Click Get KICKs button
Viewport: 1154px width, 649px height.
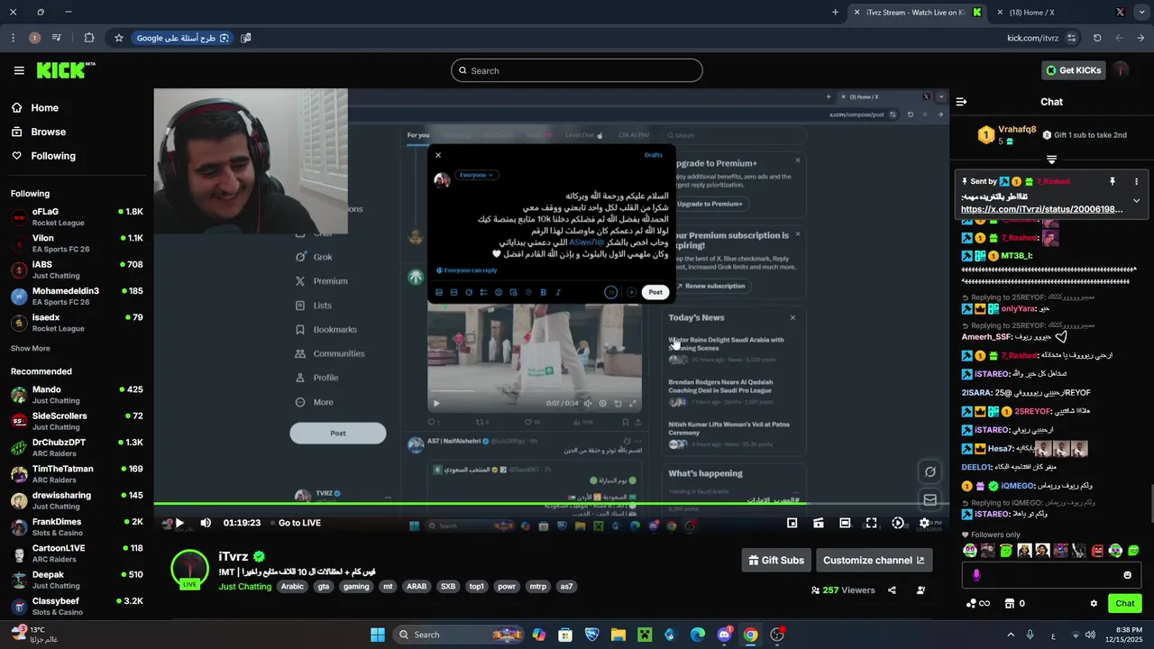pyautogui.click(x=1073, y=70)
